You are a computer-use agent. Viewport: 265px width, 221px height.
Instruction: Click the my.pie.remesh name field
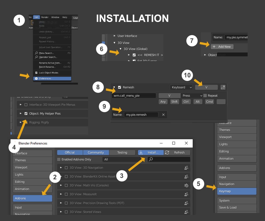(141, 115)
